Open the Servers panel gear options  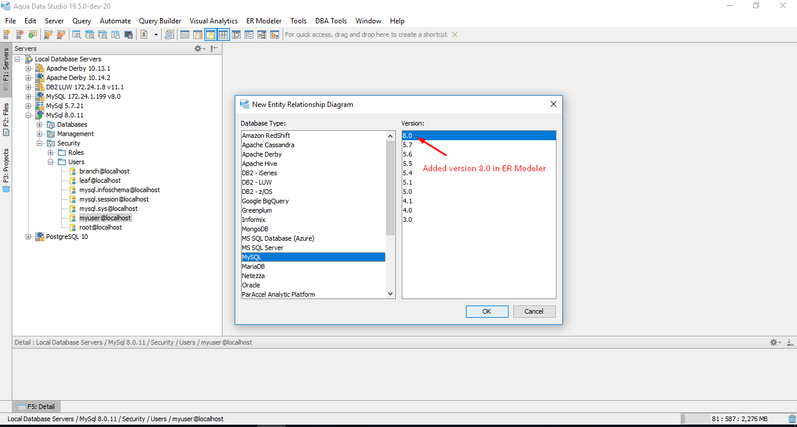click(x=200, y=48)
